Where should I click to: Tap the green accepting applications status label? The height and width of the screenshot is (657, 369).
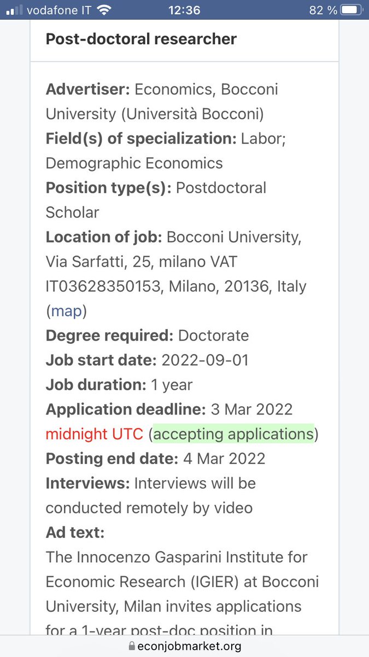tap(233, 434)
